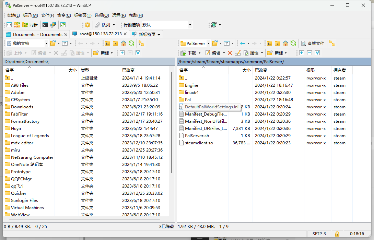Click remote red delete X icon
Screen dimensions: 374x240
tap(230, 53)
